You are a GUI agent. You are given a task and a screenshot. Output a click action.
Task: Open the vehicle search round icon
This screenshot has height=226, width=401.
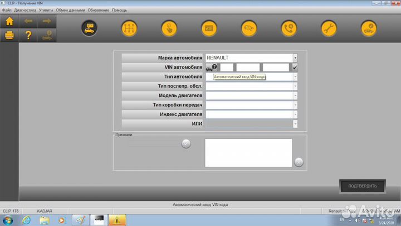(x=249, y=28)
